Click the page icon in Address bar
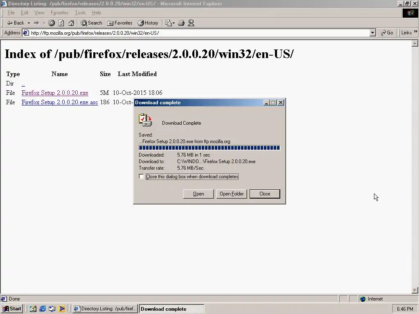 point(26,33)
